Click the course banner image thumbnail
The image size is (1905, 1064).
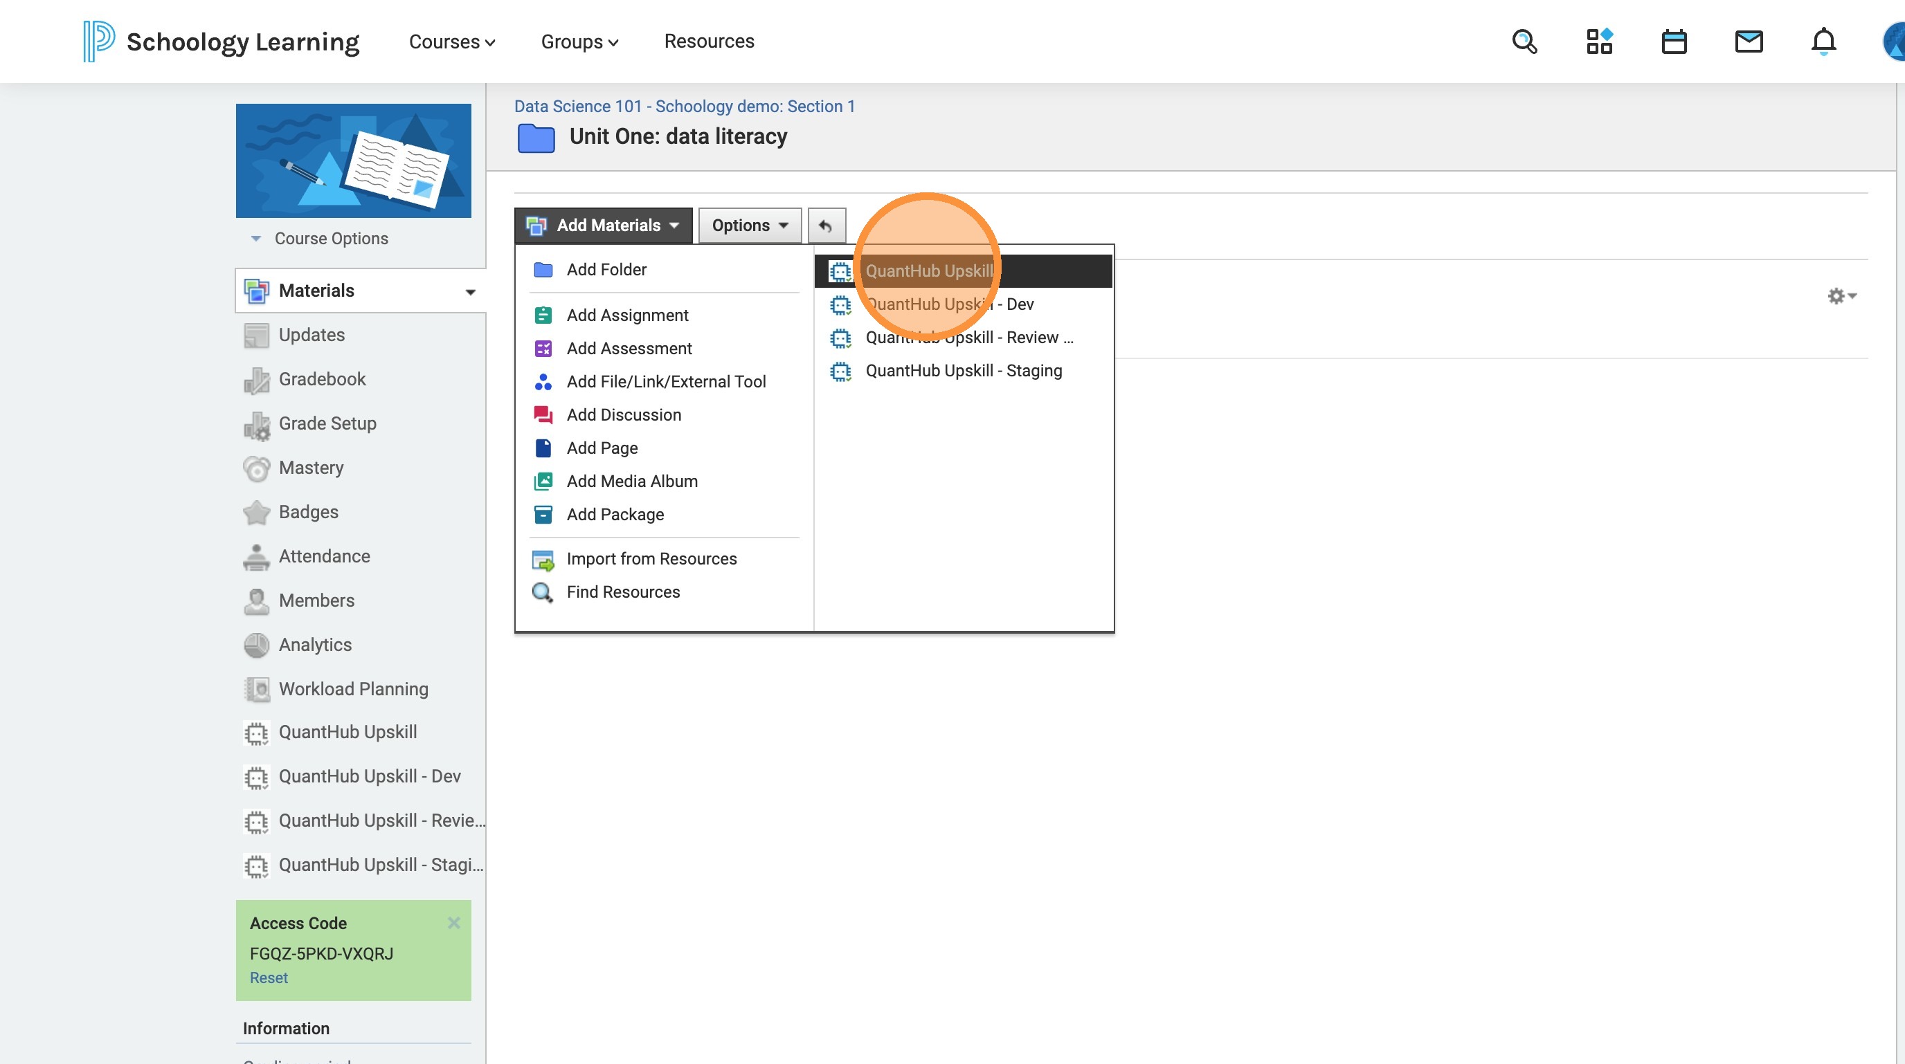pos(353,160)
